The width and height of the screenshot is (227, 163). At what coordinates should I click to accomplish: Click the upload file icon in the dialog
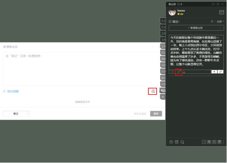153,91
